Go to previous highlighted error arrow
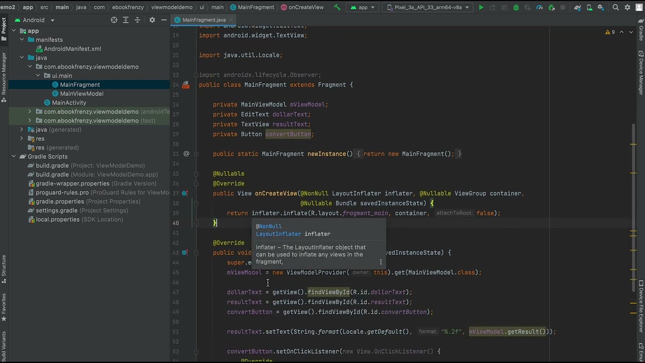Screen dimensions: 645x363 click(622, 32)
